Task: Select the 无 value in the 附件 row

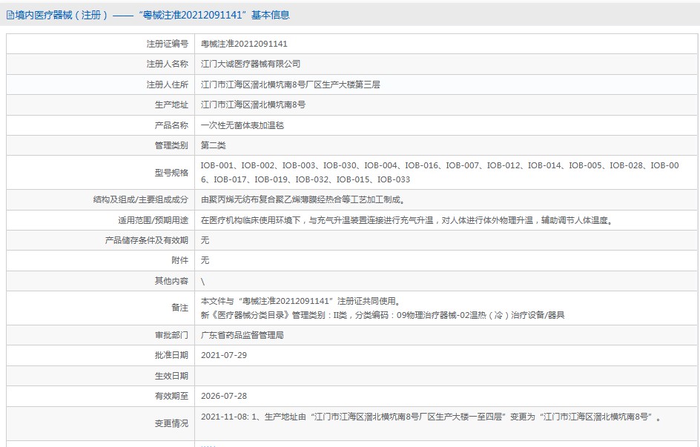Action: click(205, 260)
